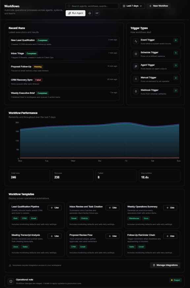The height and width of the screenshot is (288, 190).
Task: Click the Completed badge on Inbox Triage
Action: (x=32, y=54)
